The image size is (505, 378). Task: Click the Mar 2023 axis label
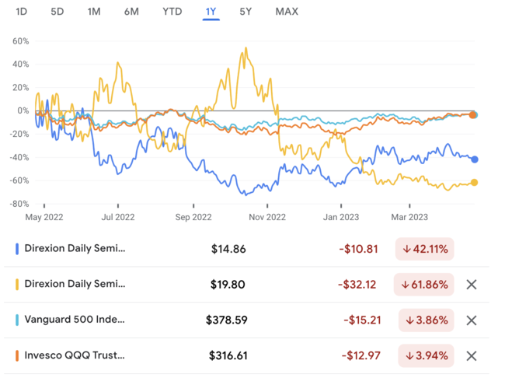[409, 217]
